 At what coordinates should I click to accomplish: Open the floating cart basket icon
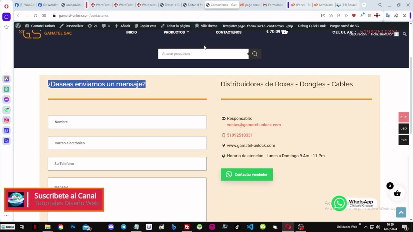tap(397, 193)
